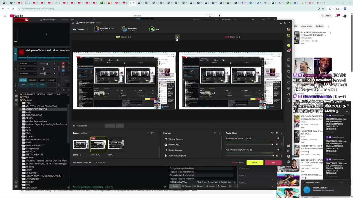Screen dimensions: 353x198
Task: Select the live Scene 1 3 2 thumbnail
Action: pos(98,144)
